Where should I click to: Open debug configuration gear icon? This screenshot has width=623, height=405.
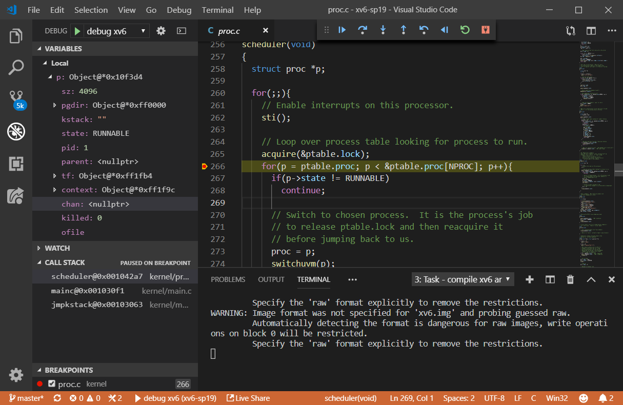point(161,31)
